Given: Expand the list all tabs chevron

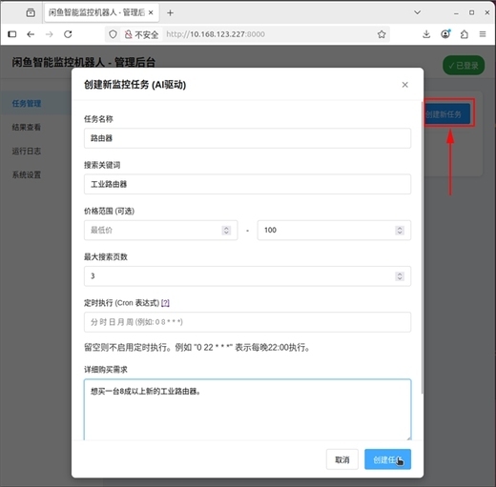Looking at the screenshot, I should pos(418,12).
